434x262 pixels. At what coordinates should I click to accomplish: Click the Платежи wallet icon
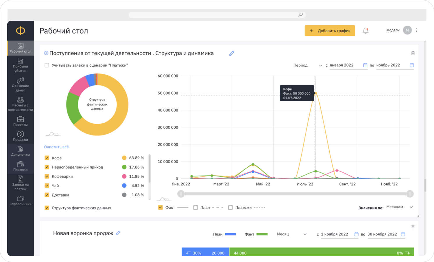(20, 164)
